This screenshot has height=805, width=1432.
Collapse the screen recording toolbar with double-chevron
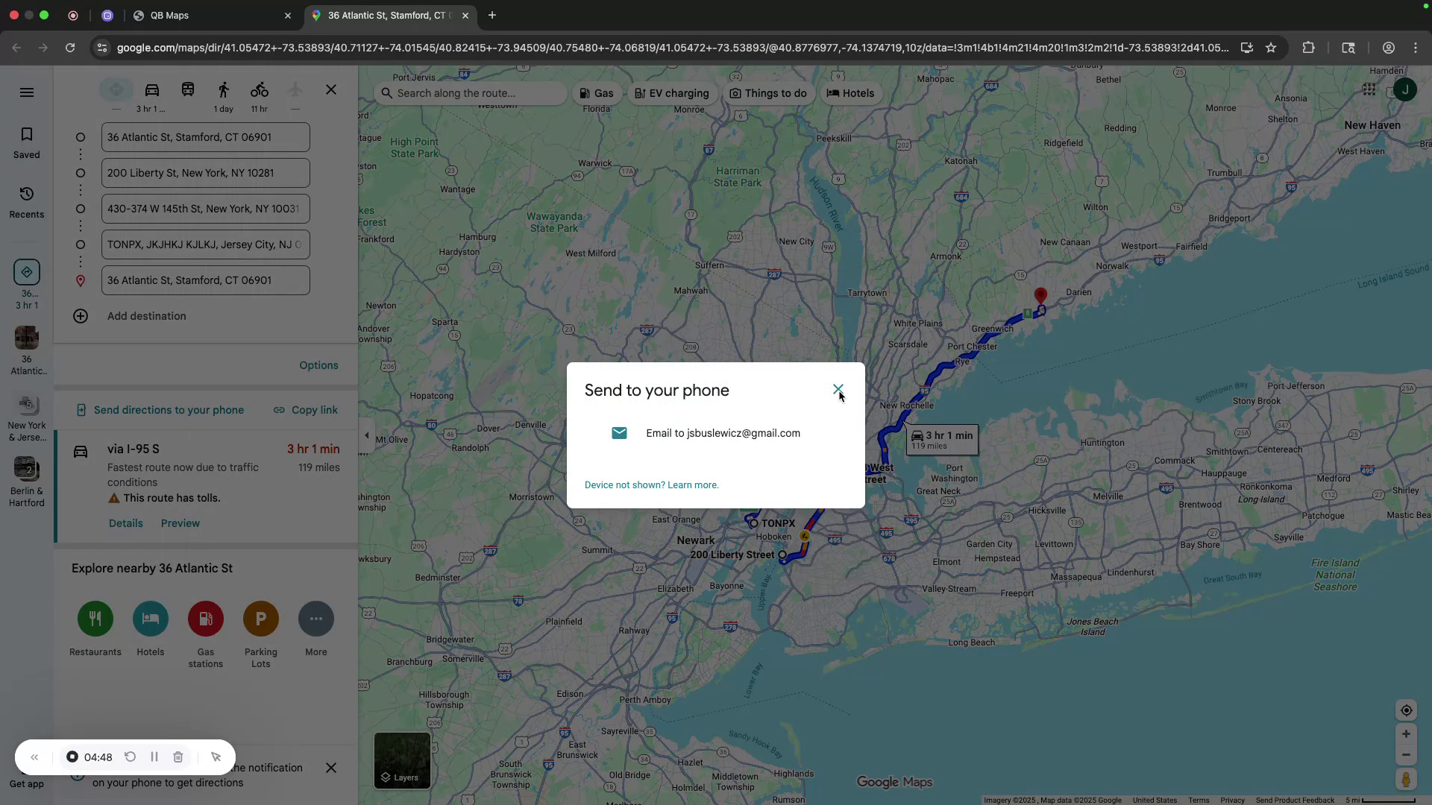[x=35, y=757]
